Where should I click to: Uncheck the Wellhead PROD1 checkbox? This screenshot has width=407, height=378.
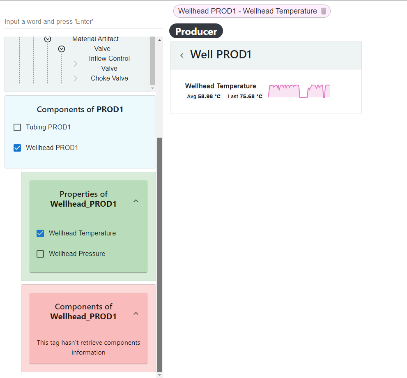point(17,148)
